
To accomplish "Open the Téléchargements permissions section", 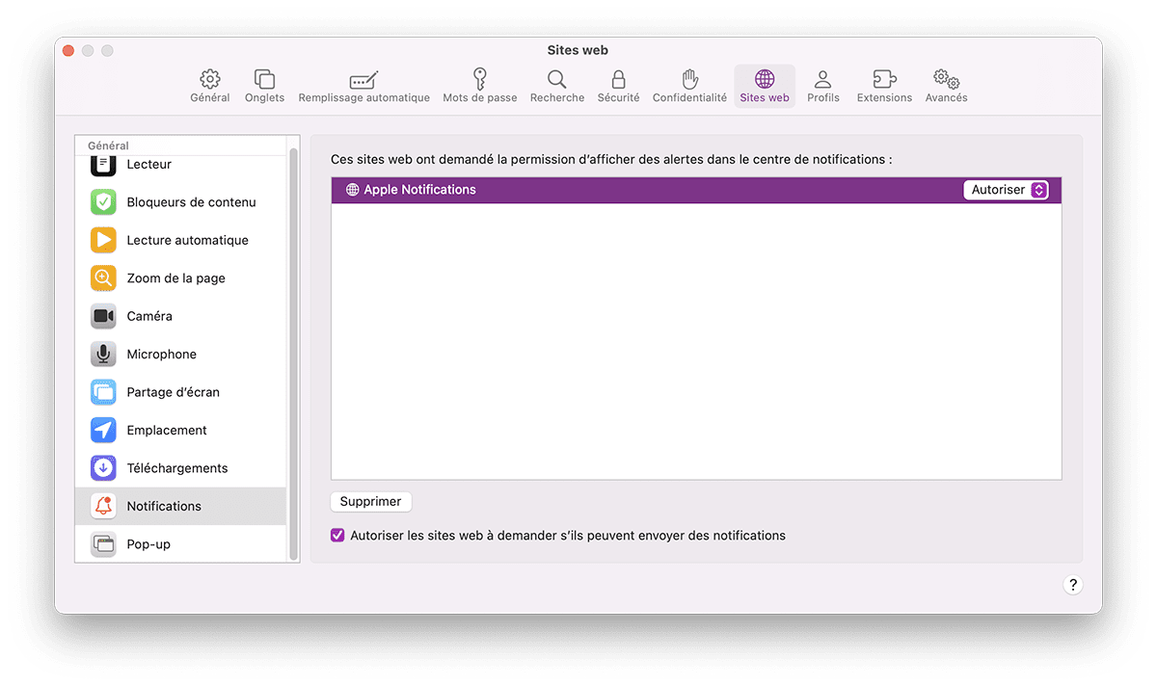I will click(177, 467).
